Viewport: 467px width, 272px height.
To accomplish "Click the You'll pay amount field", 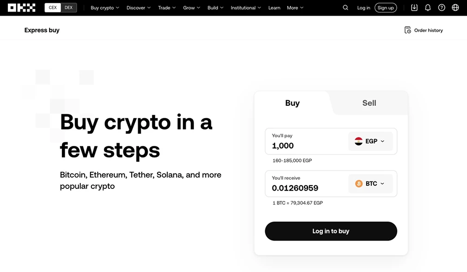I will click(305, 145).
